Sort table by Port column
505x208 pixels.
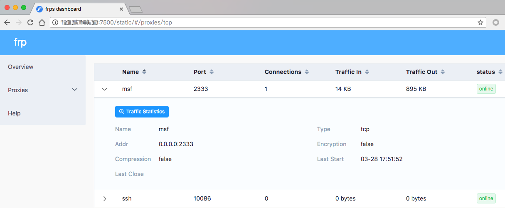tap(212, 72)
